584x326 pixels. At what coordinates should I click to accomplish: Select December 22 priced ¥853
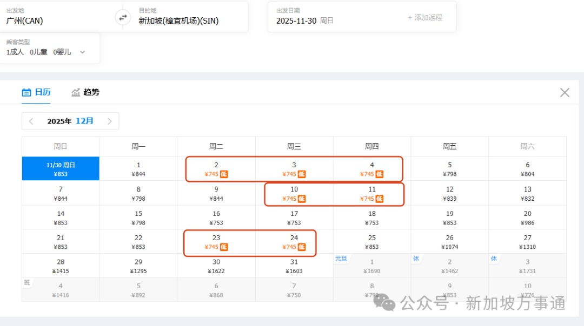click(138, 242)
